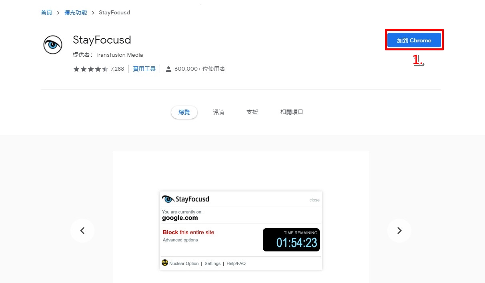This screenshot has width=485, height=283.
Task: Click the StayFocusd popup screenshot thumbnail
Action: tap(241, 231)
